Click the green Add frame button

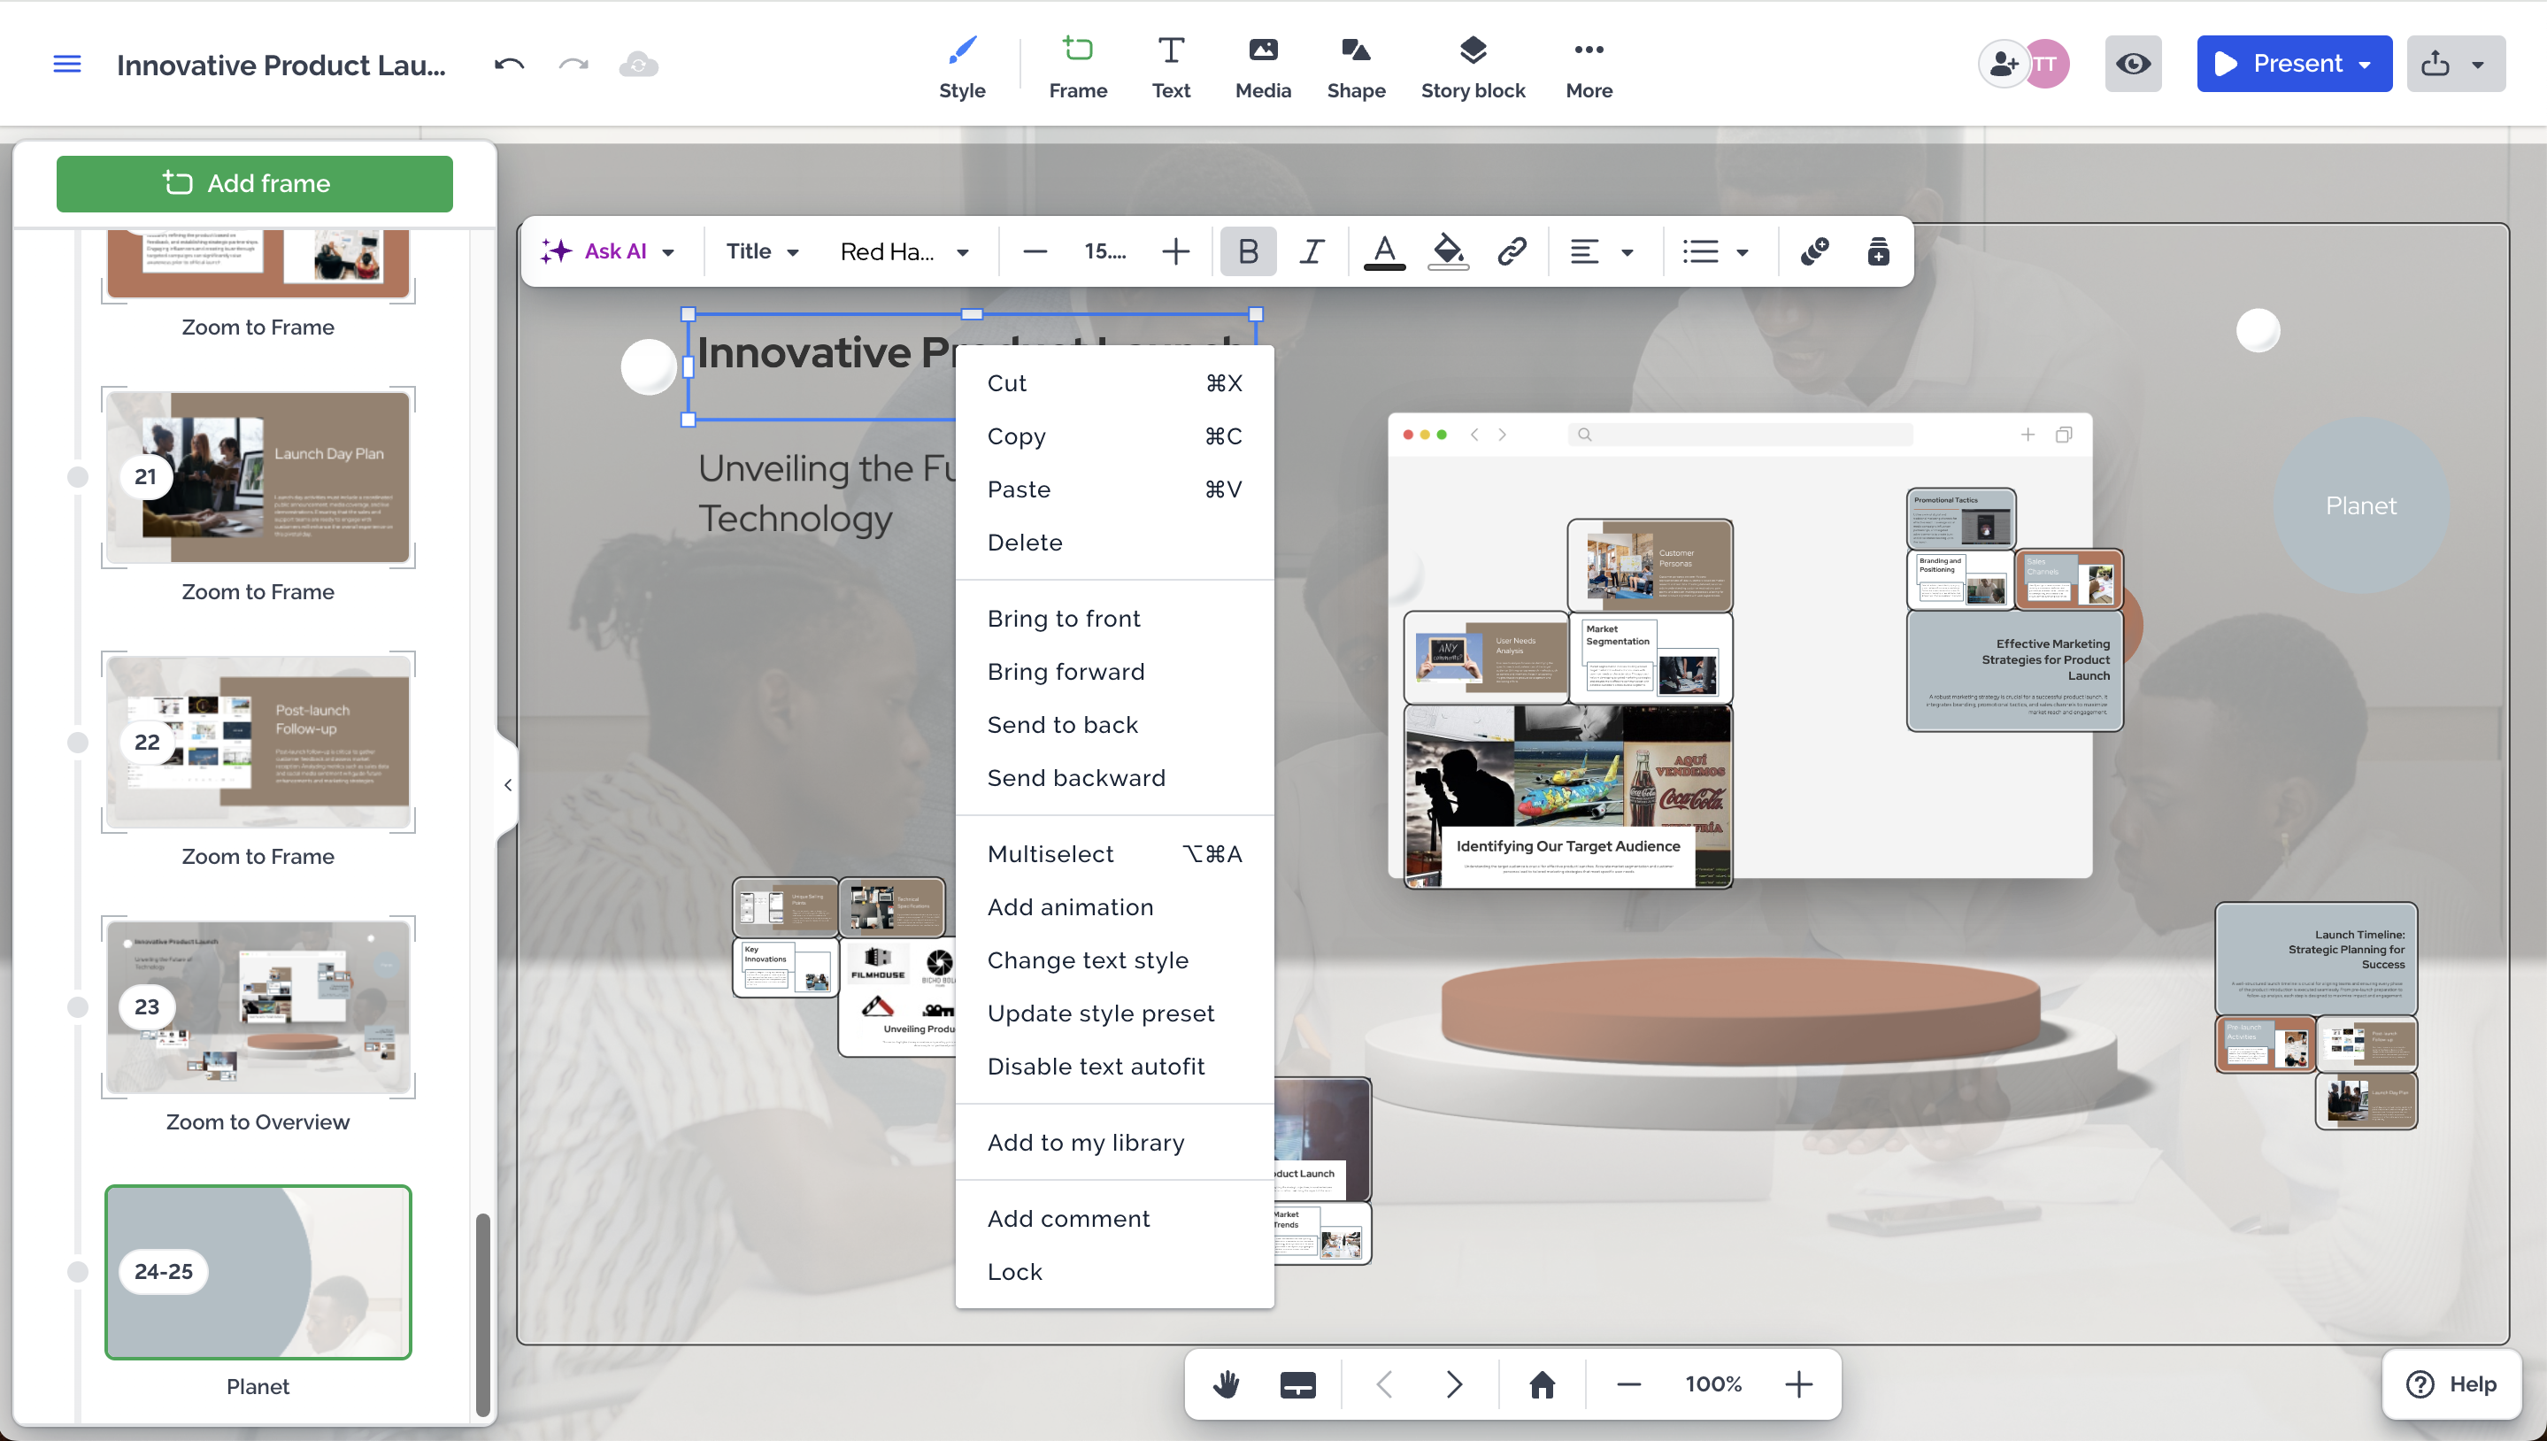point(254,183)
